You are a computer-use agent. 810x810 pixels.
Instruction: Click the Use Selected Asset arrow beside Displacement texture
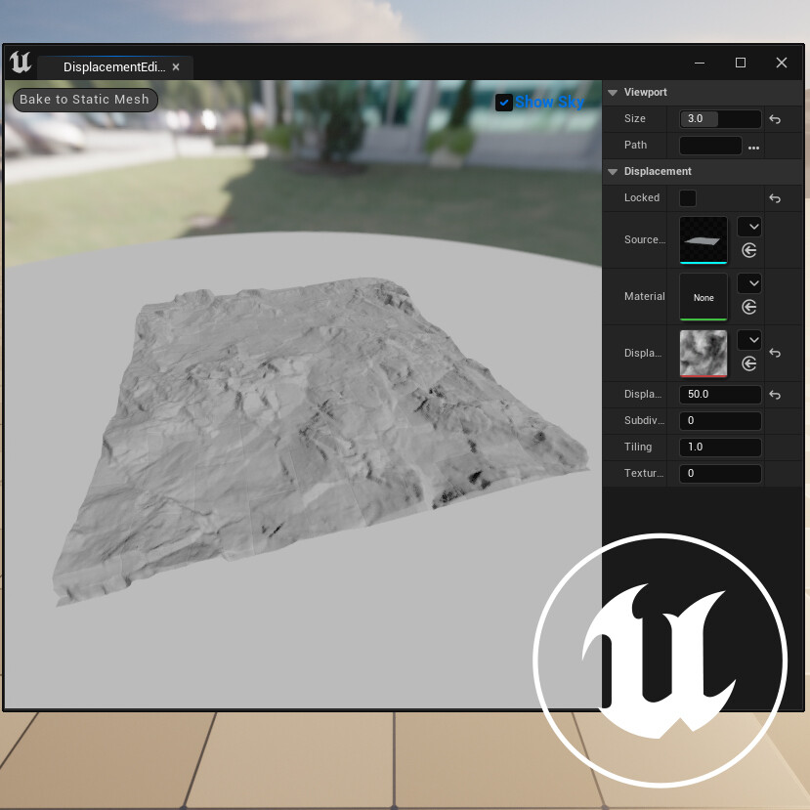pos(748,363)
